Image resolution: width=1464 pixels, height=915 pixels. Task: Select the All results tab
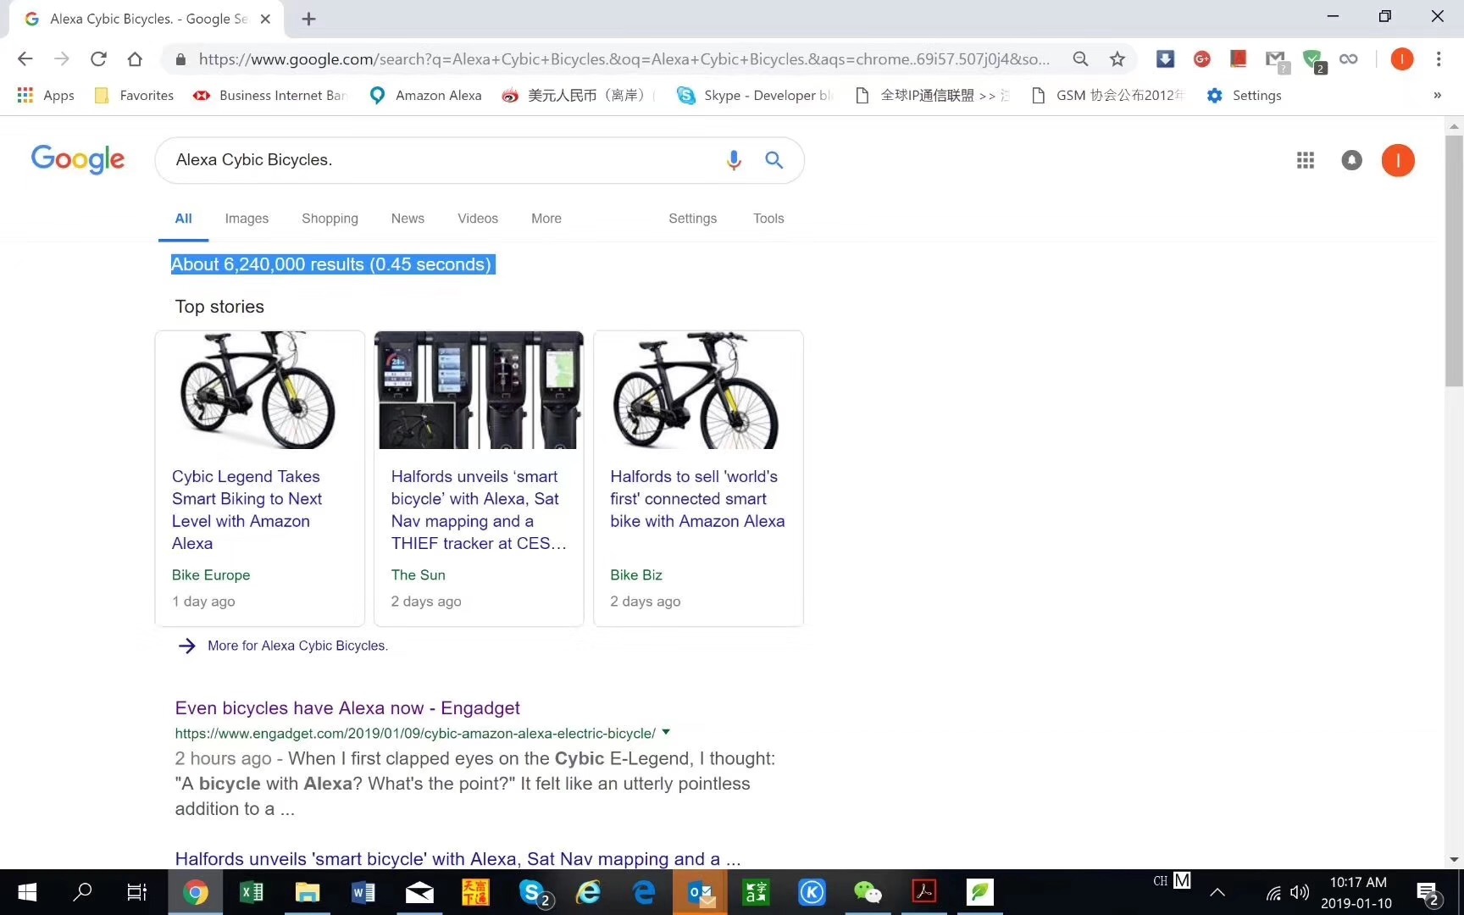(x=183, y=219)
